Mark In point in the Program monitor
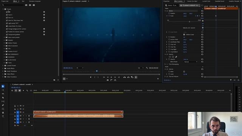The width and height of the screenshot is (242, 136). click(95, 77)
